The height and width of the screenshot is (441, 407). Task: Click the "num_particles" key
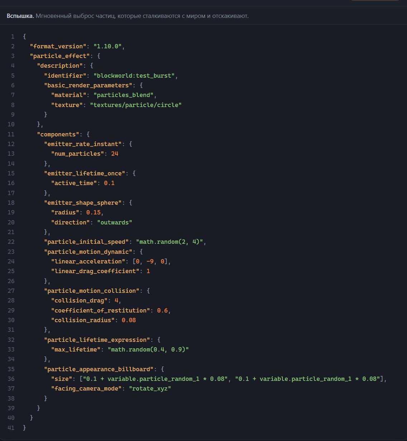coord(77,154)
